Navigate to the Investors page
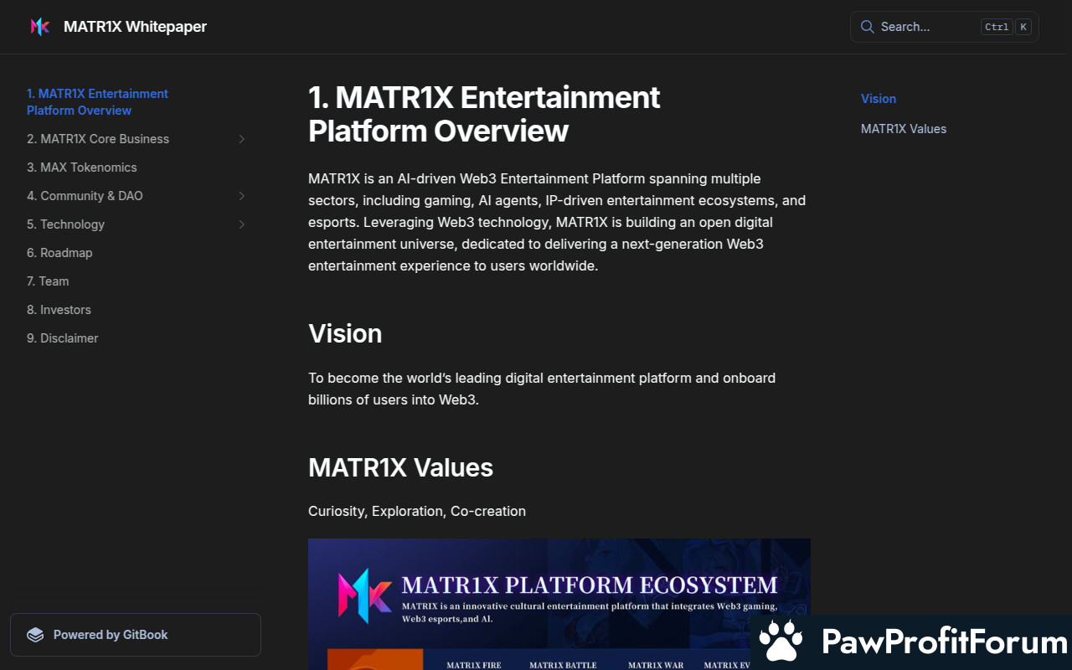 pyautogui.click(x=59, y=310)
